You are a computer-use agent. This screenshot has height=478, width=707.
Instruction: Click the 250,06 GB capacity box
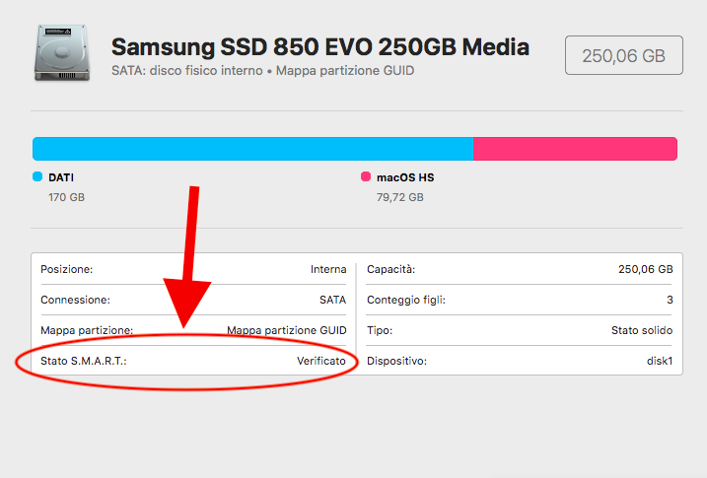(623, 55)
